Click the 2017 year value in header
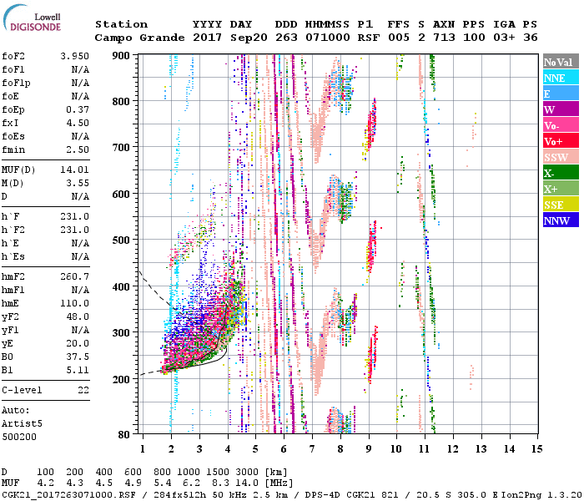Screen dimensions: 584x501 (x=207, y=38)
